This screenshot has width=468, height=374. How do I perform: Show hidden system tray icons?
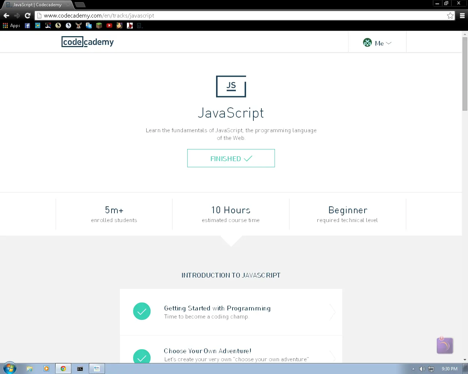413,369
